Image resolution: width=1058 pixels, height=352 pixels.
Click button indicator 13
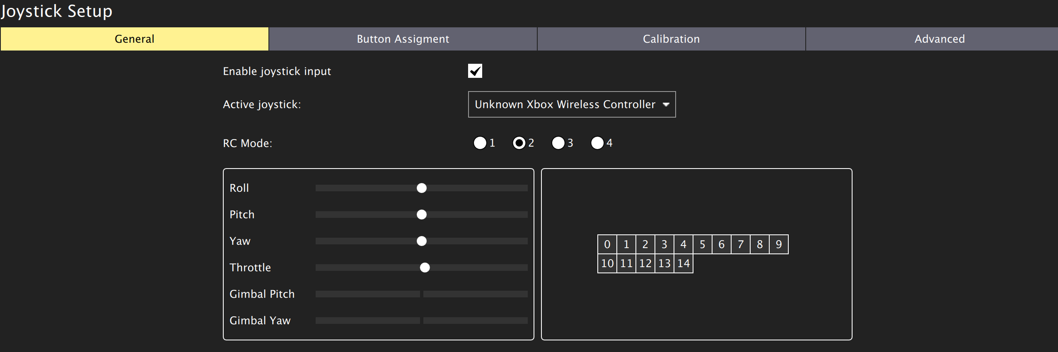tap(664, 263)
